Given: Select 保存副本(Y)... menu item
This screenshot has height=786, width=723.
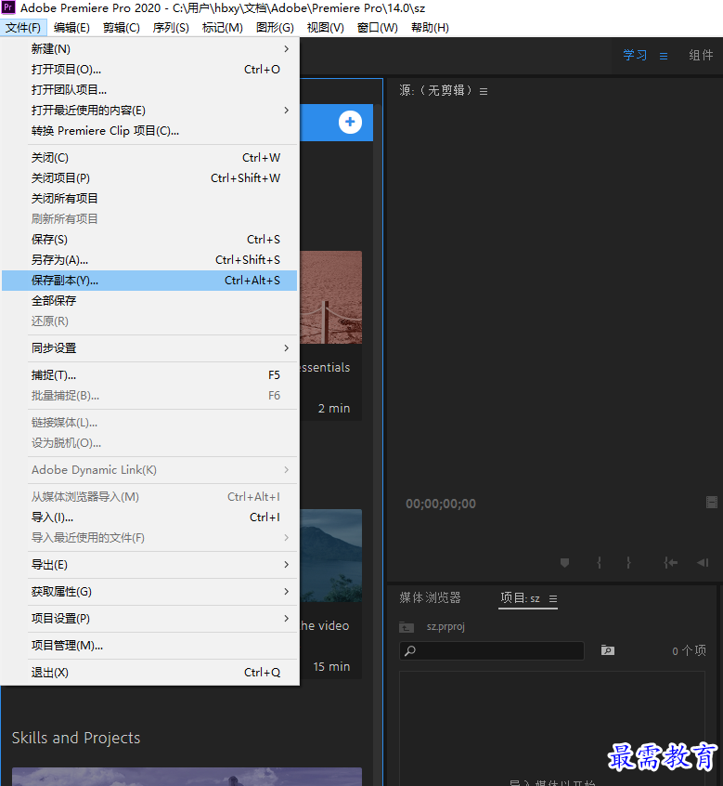Looking at the screenshot, I should (x=149, y=281).
